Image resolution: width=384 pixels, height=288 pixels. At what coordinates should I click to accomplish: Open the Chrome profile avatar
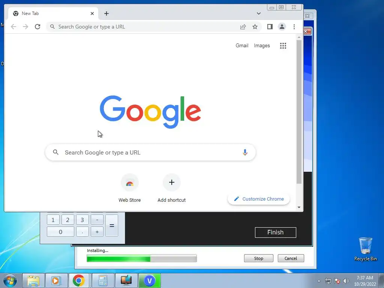coord(282,27)
